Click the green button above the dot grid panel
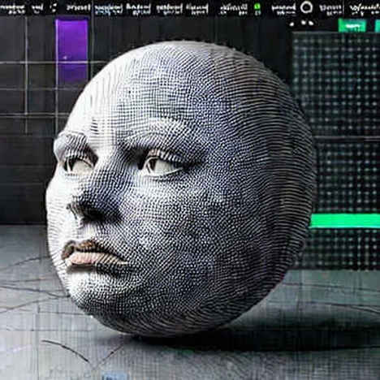Screen dimensions: 380x380 click(x=353, y=26)
